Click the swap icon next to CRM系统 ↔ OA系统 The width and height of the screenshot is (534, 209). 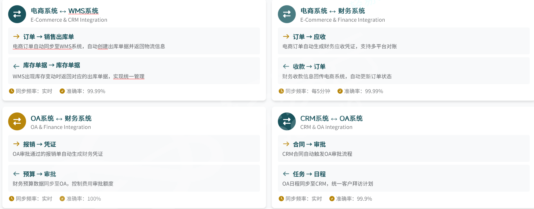[287, 121]
